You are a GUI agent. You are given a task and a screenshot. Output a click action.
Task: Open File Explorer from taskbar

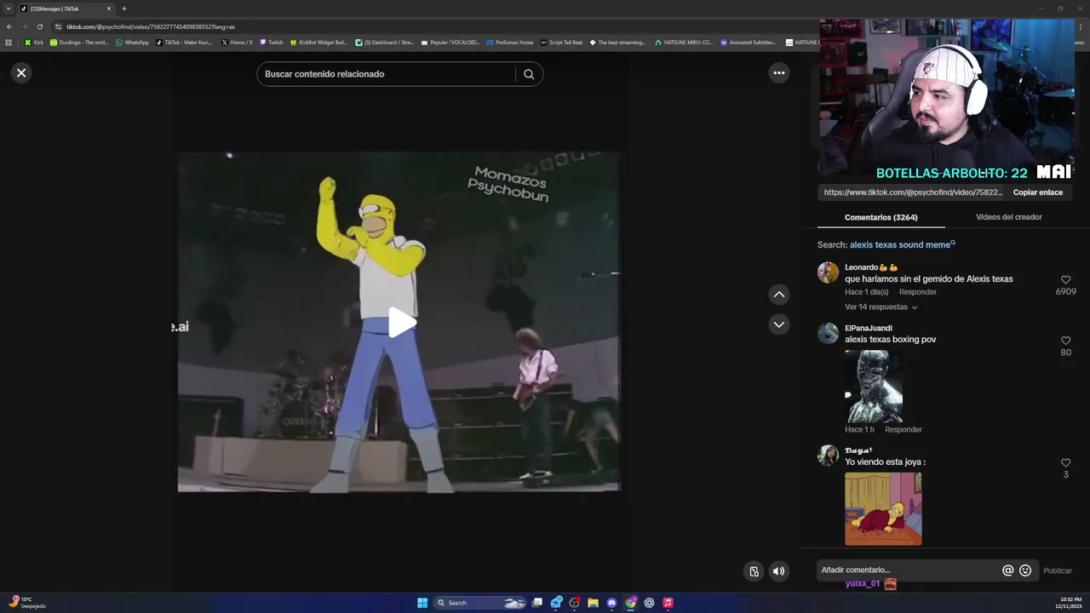pos(593,603)
